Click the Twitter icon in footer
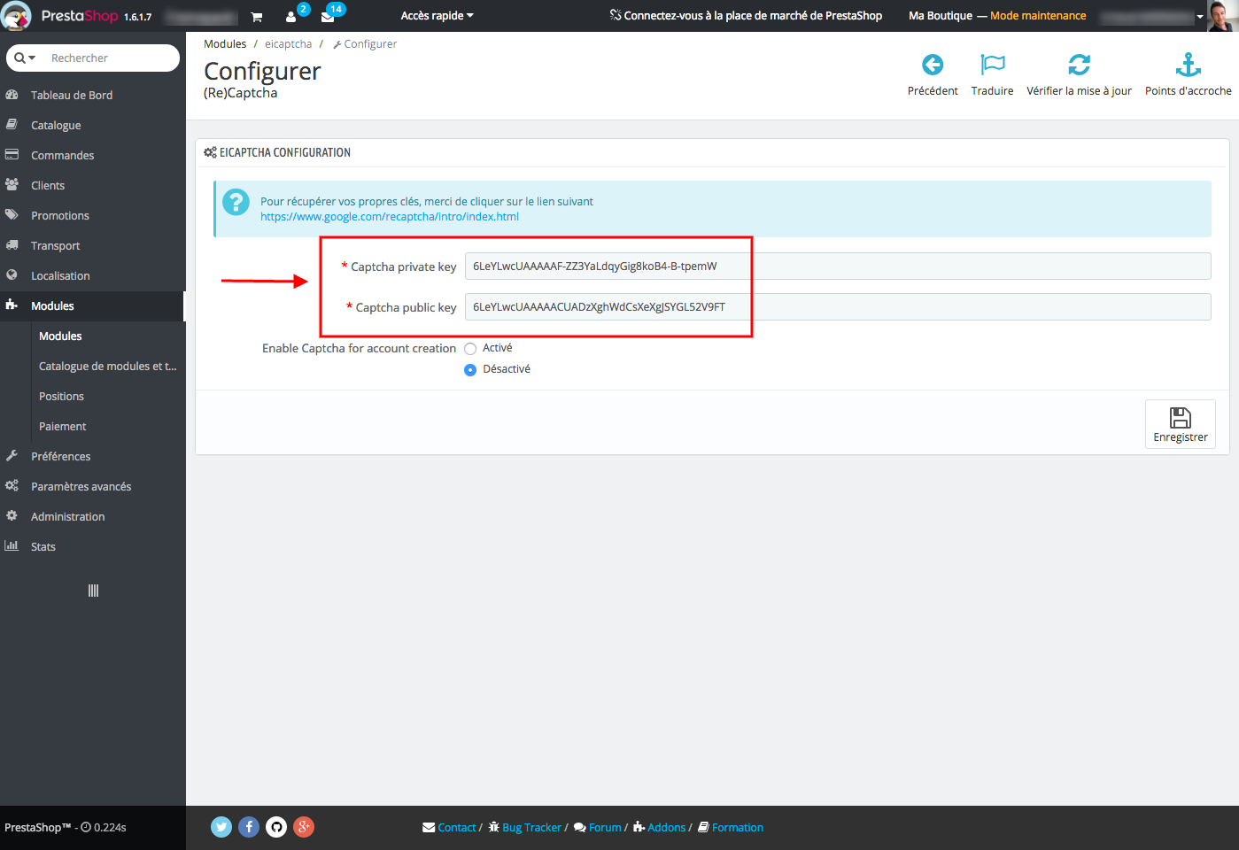Image resolution: width=1239 pixels, height=850 pixels. (x=221, y=827)
